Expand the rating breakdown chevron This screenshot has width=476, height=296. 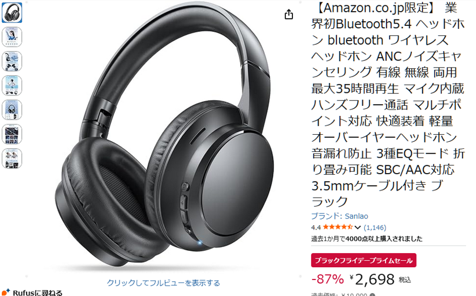coord(358,227)
